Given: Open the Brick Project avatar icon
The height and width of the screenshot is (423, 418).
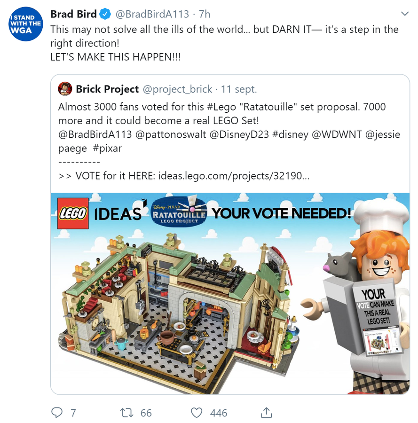Looking at the screenshot, I should coord(65,89).
